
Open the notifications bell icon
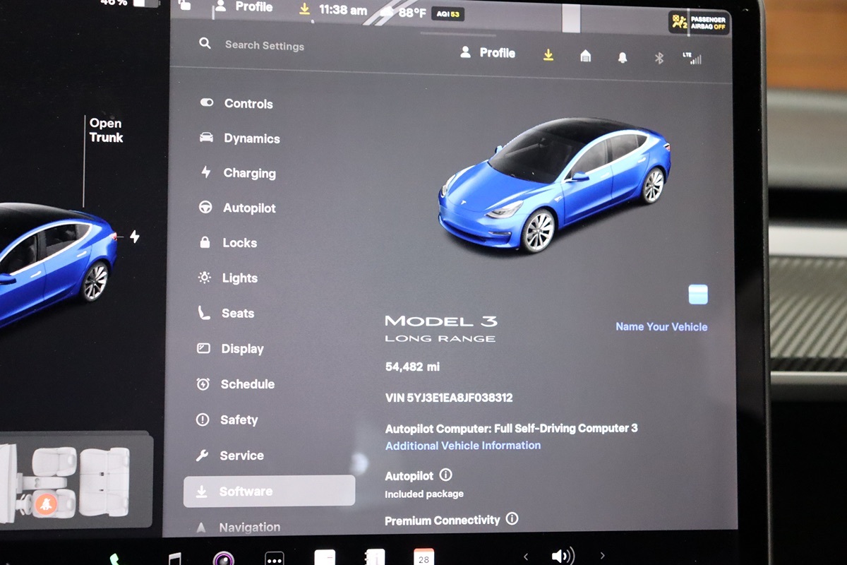click(623, 57)
